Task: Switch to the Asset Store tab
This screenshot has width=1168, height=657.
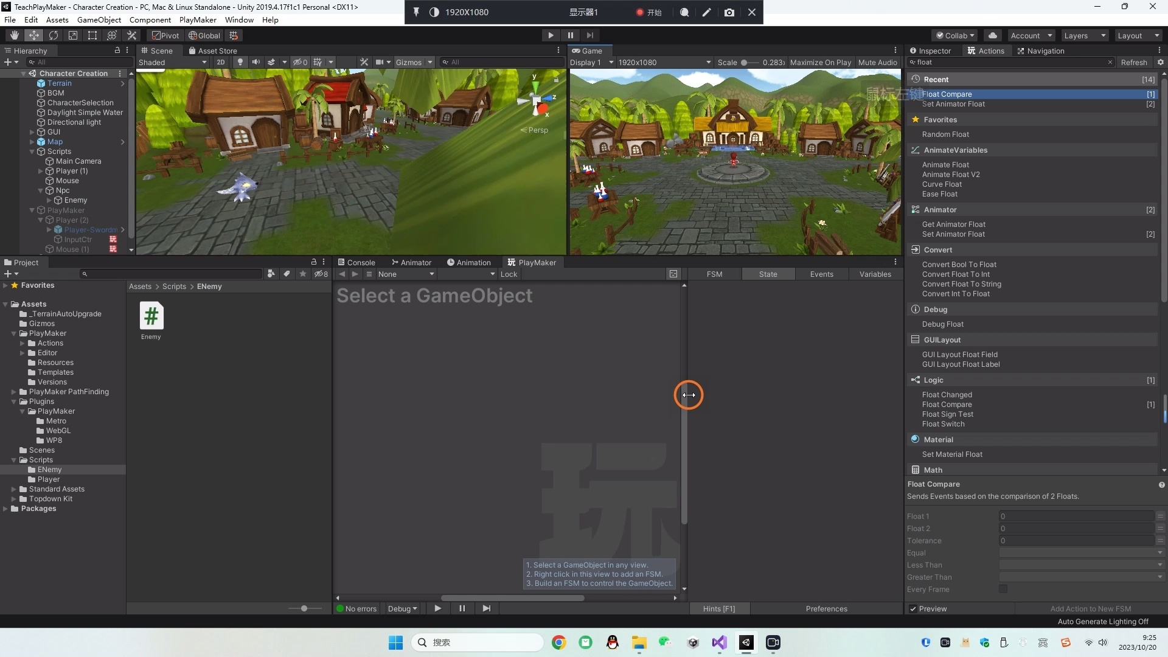Action: (213, 50)
